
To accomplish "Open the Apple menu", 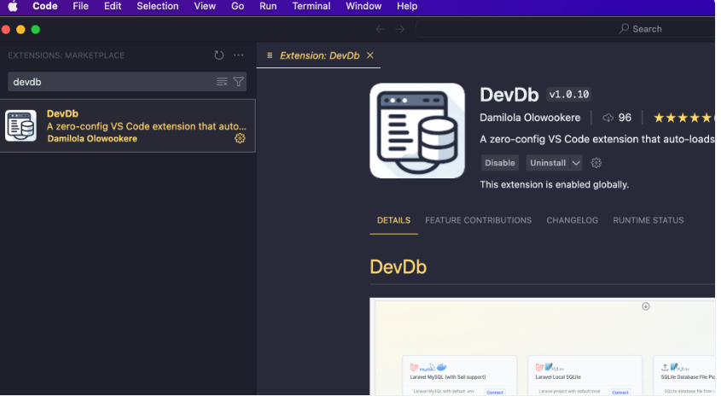I will (13, 7).
